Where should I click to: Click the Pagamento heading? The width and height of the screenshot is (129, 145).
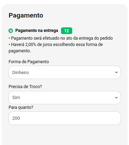26,15
